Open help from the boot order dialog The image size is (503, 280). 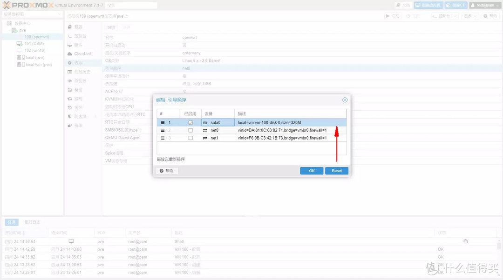[166, 171]
